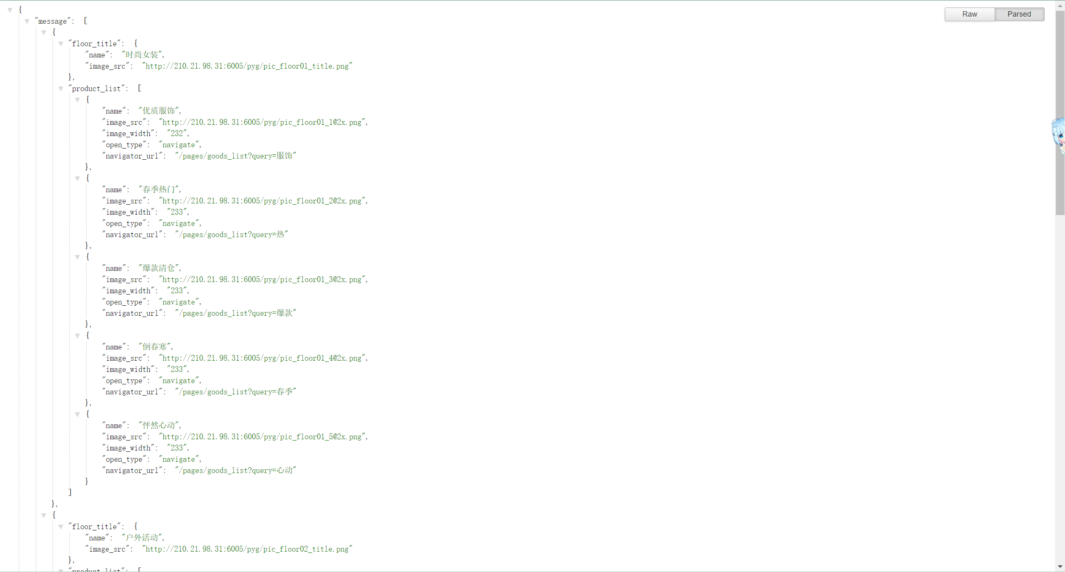Collapse the 春季热门 product object

coord(77,178)
